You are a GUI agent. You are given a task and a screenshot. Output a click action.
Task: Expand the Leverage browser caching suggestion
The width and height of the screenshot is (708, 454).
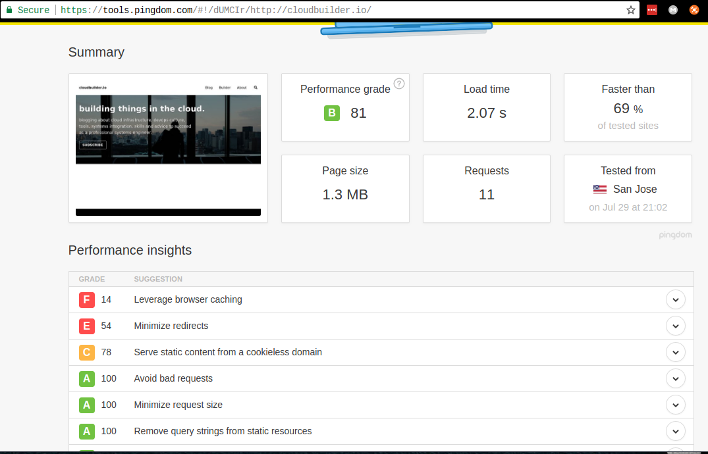click(x=676, y=299)
